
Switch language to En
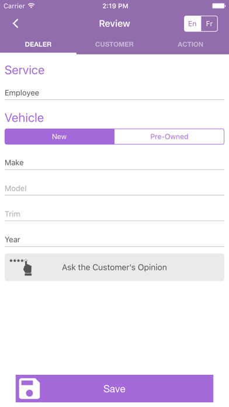(x=192, y=23)
